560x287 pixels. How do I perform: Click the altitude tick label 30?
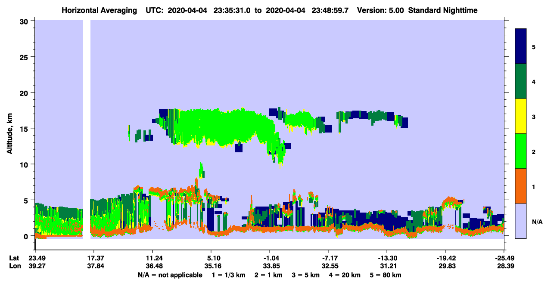25,21
